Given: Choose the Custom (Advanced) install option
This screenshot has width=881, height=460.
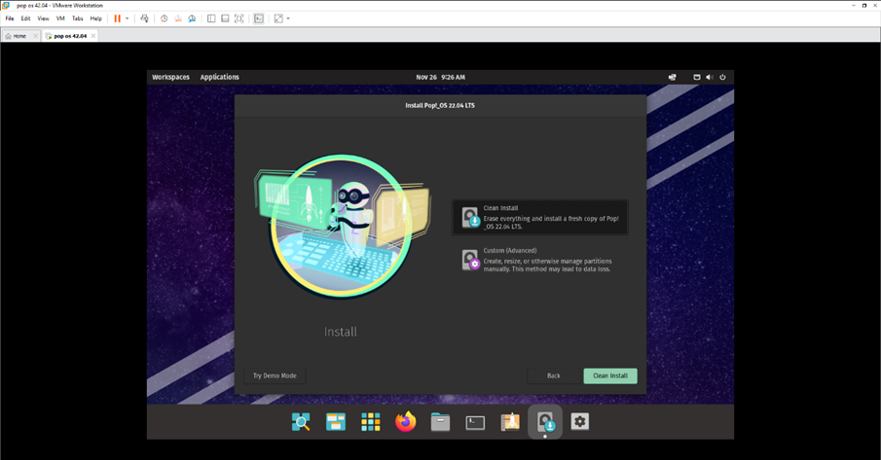Looking at the screenshot, I should pyautogui.click(x=540, y=260).
